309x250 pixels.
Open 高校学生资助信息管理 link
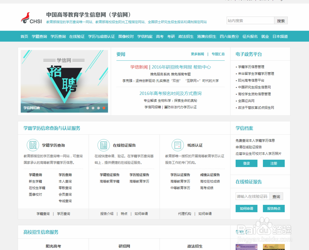click(x=254, y=94)
